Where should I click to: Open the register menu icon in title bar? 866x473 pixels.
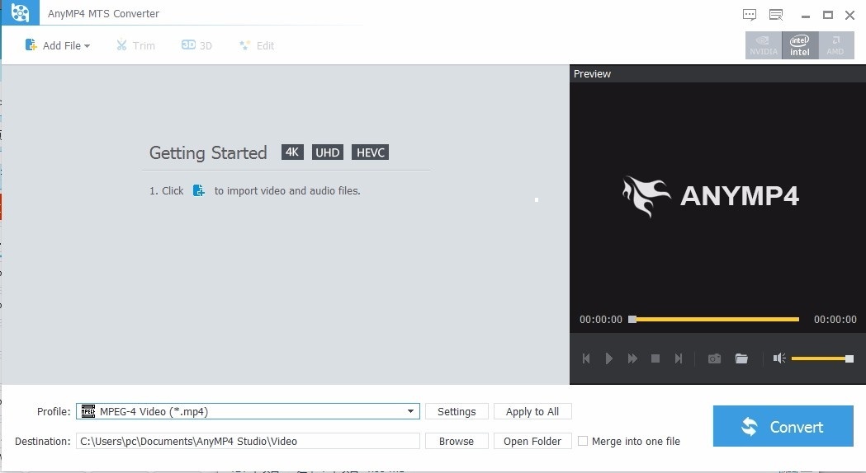(x=776, y=15)
